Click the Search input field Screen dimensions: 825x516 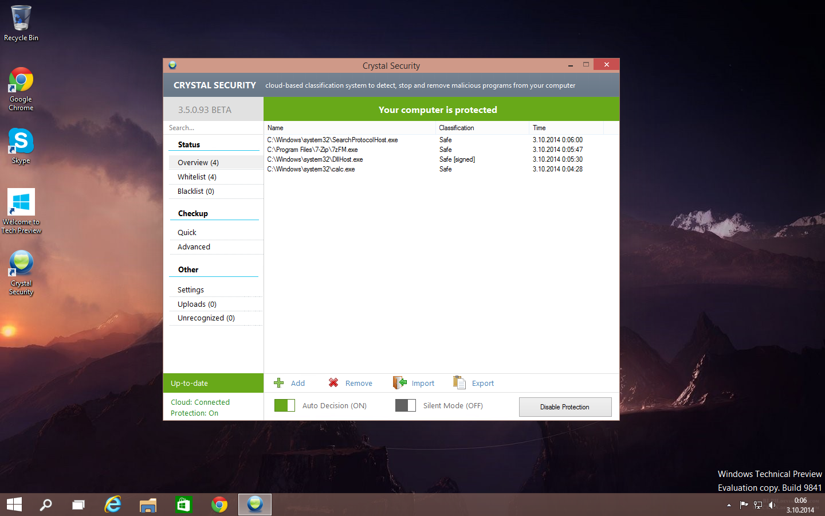point(212,128)
